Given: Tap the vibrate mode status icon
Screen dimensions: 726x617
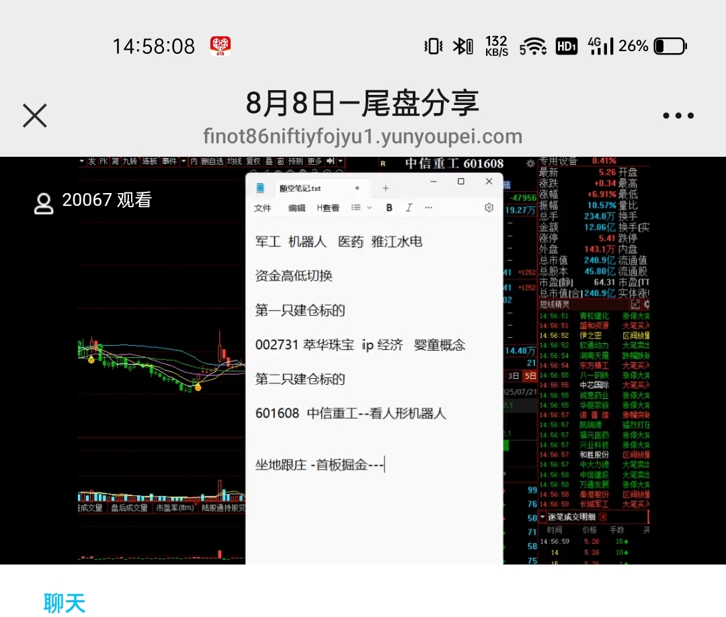Looking at the screenshot, I should [x=434, y=46].
